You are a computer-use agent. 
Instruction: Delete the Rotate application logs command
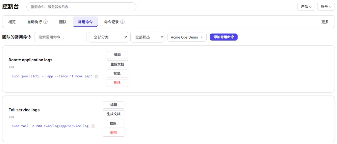[117, 83]
